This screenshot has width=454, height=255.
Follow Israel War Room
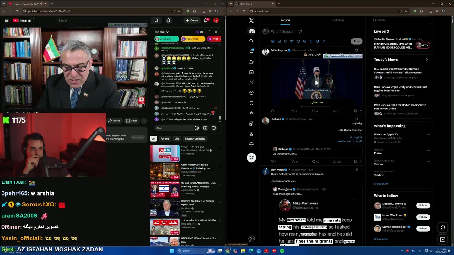tap(423, 217)
